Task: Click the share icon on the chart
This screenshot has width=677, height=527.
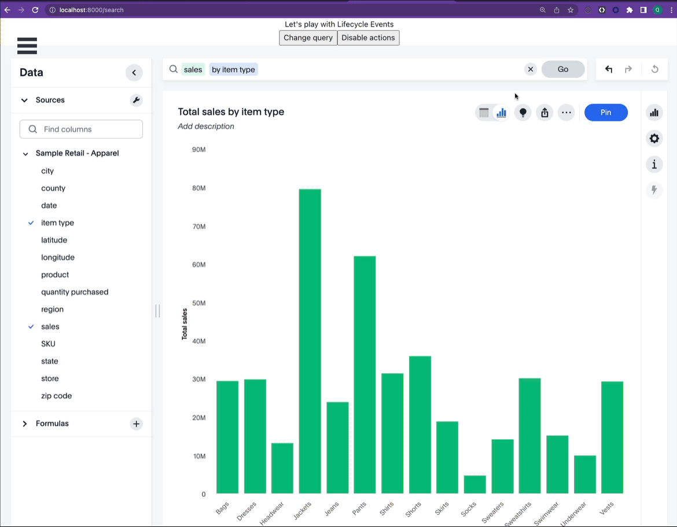Action: point(544,113)
